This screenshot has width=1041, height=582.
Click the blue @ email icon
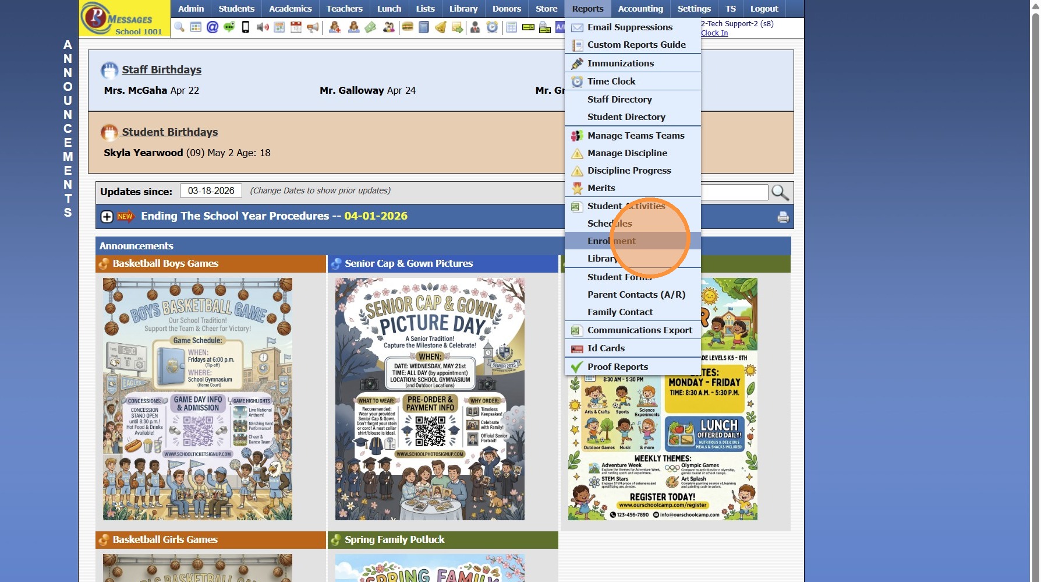213,27
